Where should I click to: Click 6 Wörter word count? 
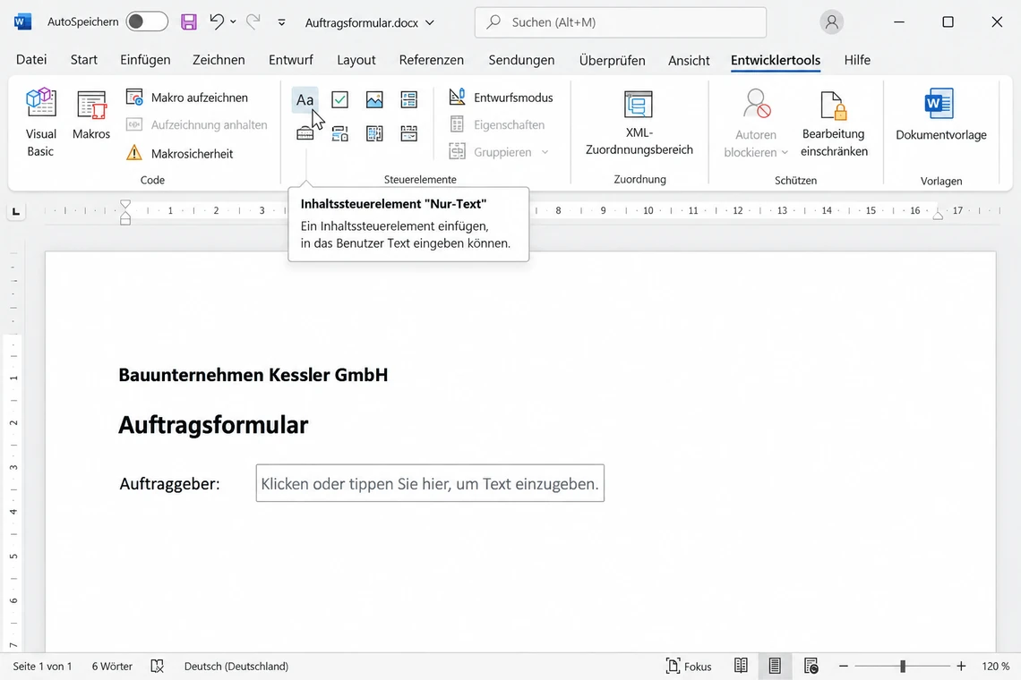(112, 667)
